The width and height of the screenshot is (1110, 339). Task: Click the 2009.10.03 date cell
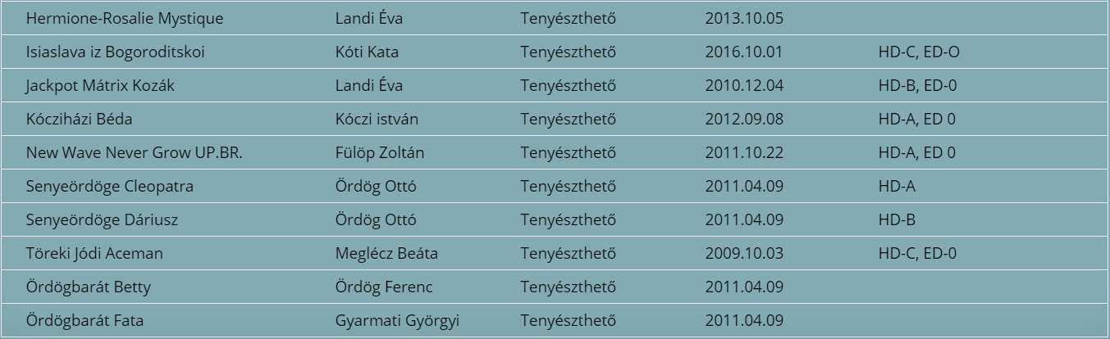point(744,253)
